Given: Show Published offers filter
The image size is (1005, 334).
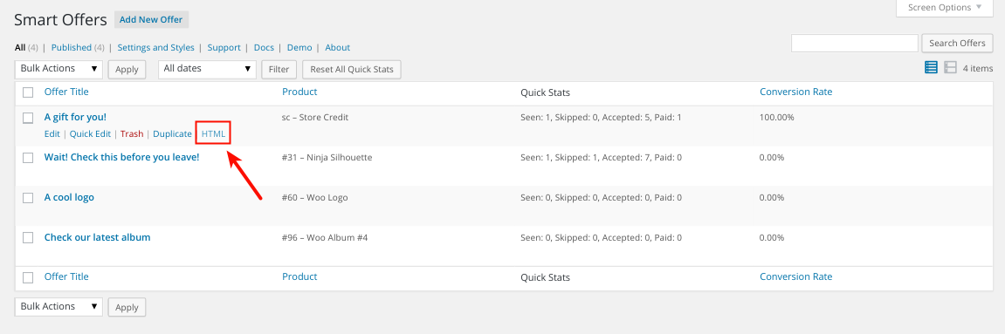Looking at the screenshot, I should [x=71, y=47].
